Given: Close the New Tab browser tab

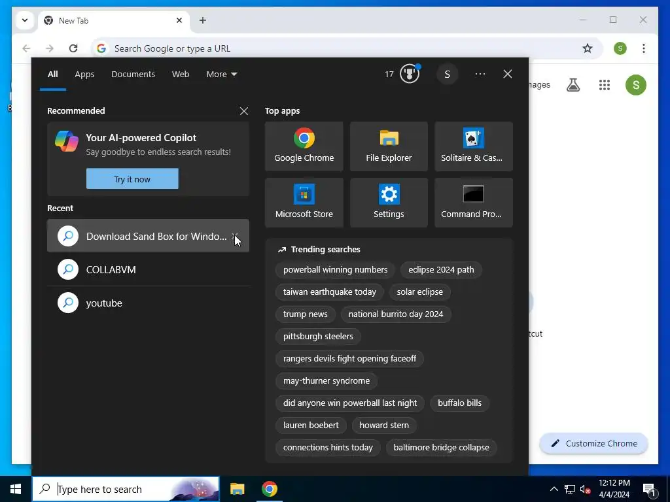Looking at the screenshot, I should tap(179, 20).
